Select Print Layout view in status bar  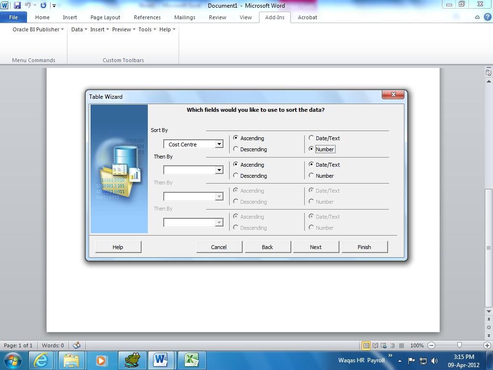pos(367,345)
